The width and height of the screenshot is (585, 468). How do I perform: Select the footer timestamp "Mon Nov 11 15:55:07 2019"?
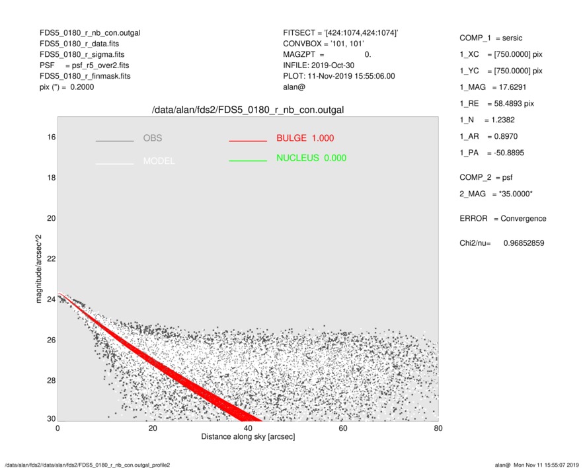[546, 465]
